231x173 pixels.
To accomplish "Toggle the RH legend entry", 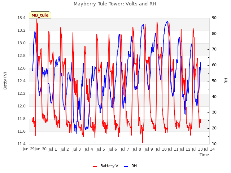I will pyautogui.click(x=131, y=166).
